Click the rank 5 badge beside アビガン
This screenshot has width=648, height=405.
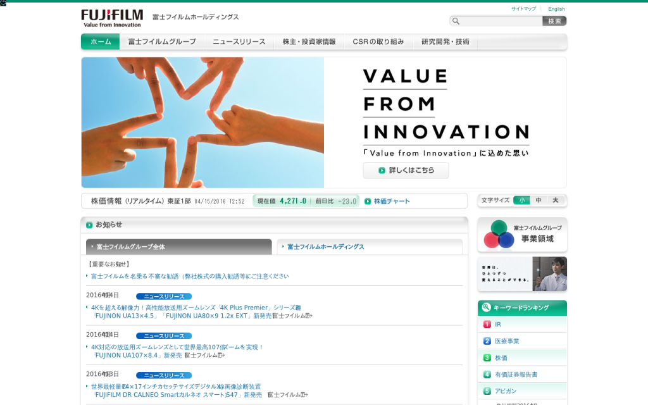pyautogui.click(x=487, y=391)
